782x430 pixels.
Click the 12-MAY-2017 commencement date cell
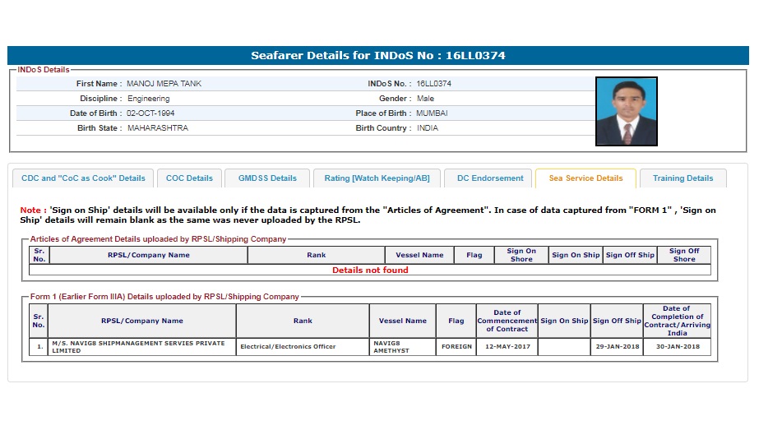(507, 347)
